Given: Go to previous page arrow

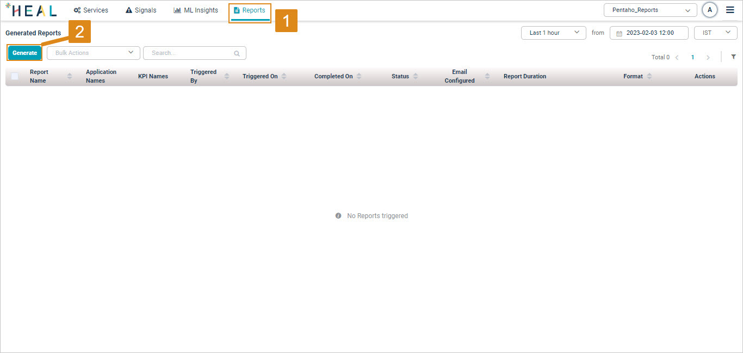Looking at the screenshot, I should tap(677, 57).
